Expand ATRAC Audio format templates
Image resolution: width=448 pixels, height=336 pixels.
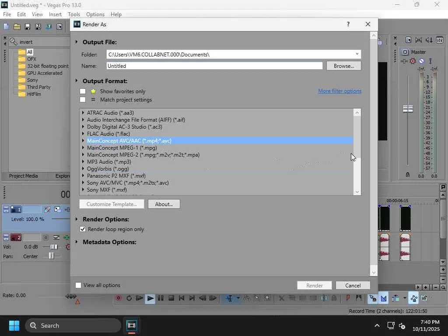[83, 112]
